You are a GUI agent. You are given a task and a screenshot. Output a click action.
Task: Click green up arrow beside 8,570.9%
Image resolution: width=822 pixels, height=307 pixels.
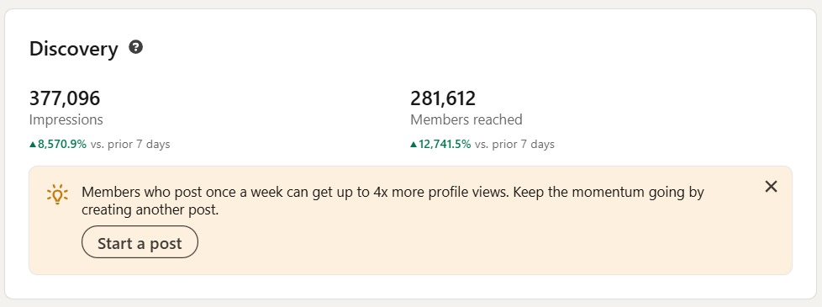[33, 144]
